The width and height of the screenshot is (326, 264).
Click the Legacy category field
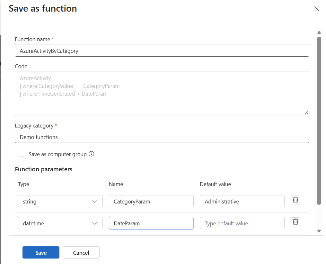click(162, 137)
